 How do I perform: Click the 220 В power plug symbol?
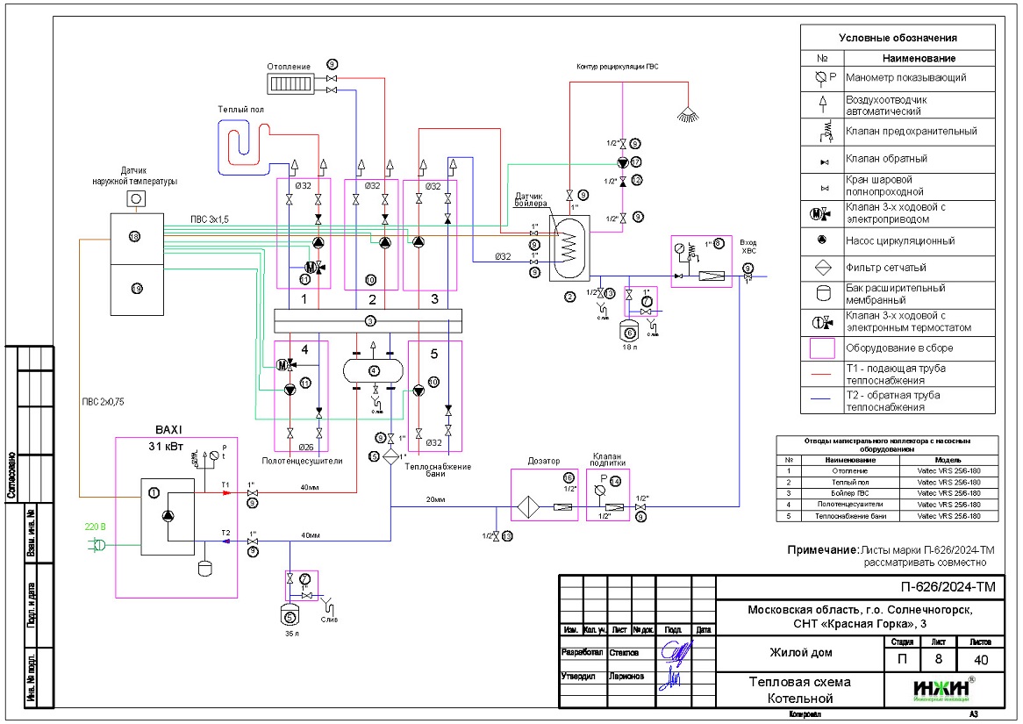click(x=97, y=545)
